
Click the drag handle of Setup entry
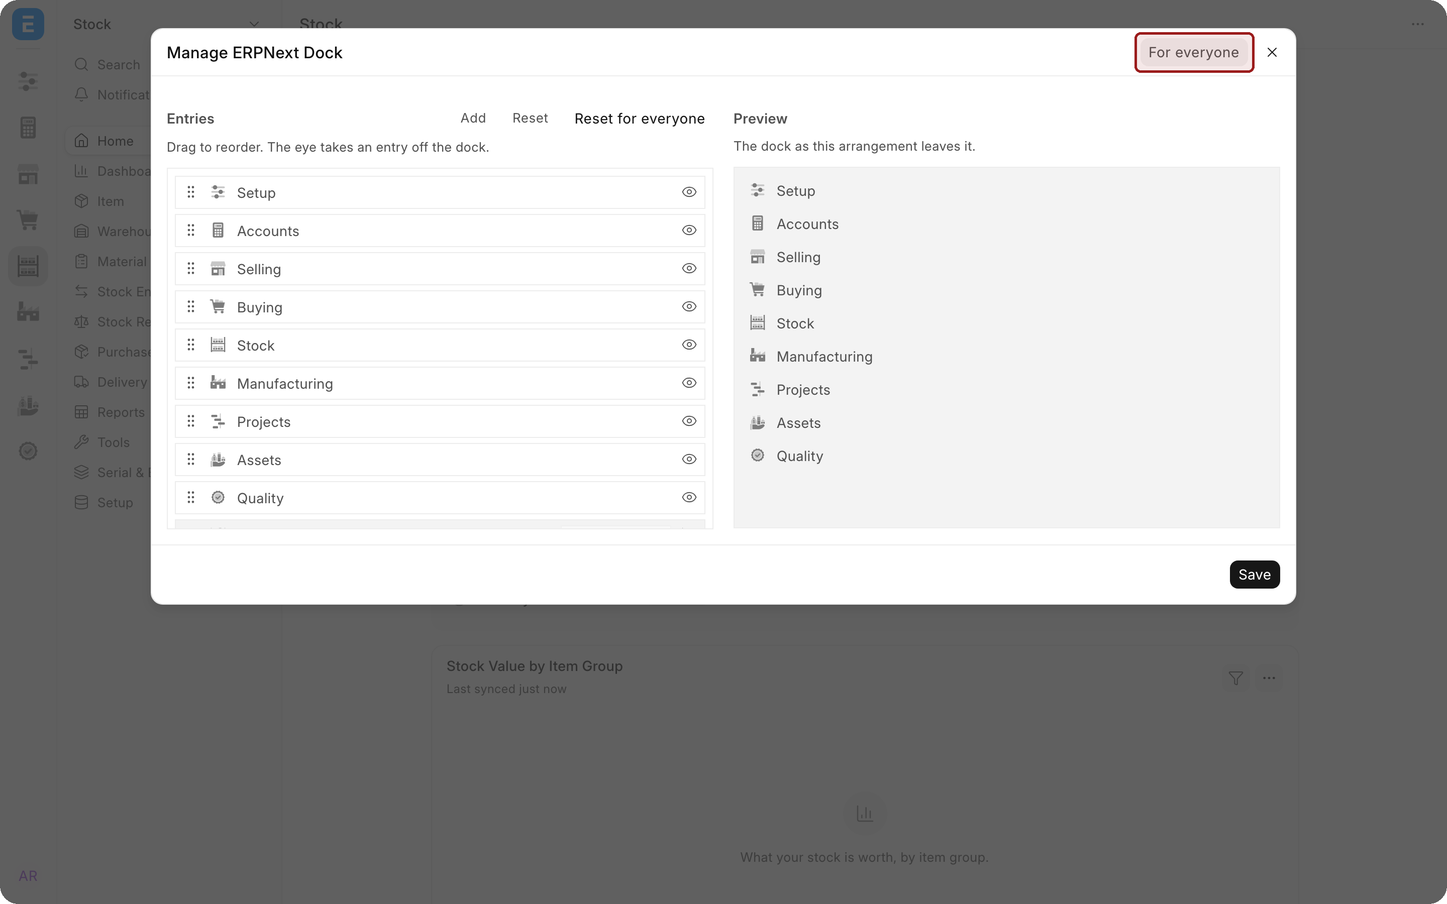[191, 192]
